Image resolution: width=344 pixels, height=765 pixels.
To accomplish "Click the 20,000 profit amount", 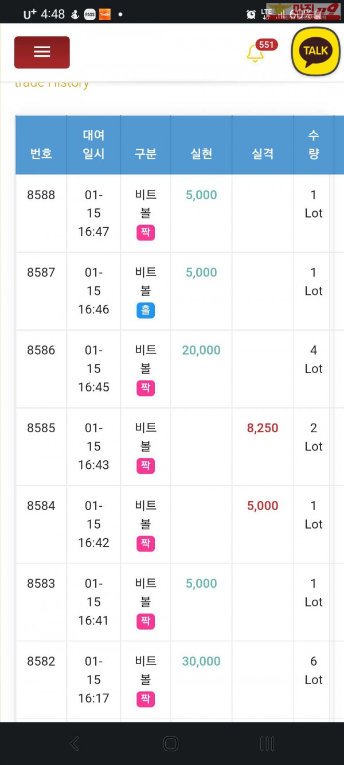I will coord(201,350).
